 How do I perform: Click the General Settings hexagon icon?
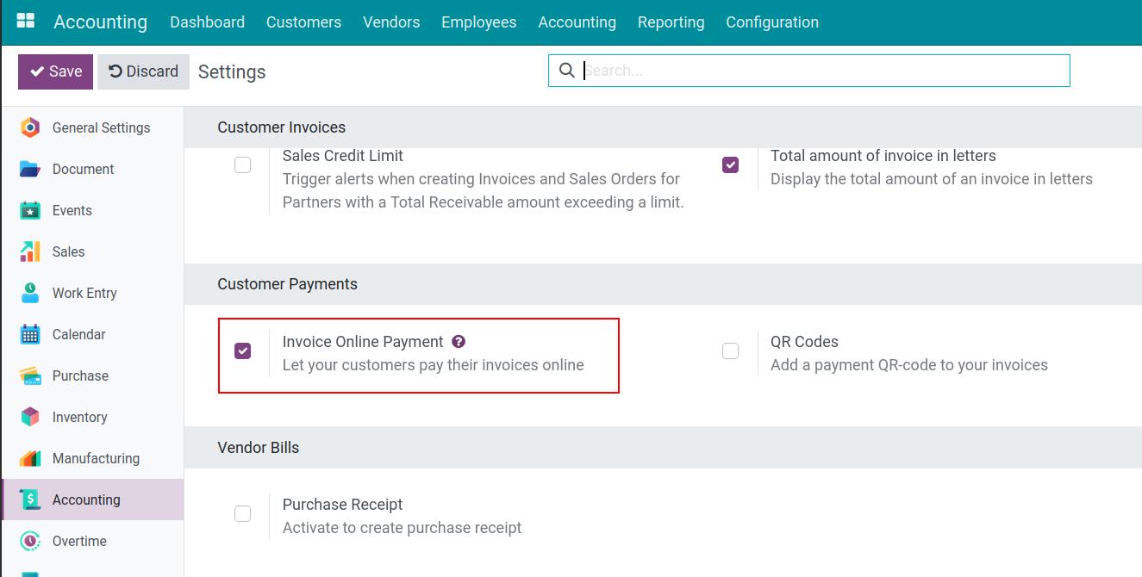[30, 127]
